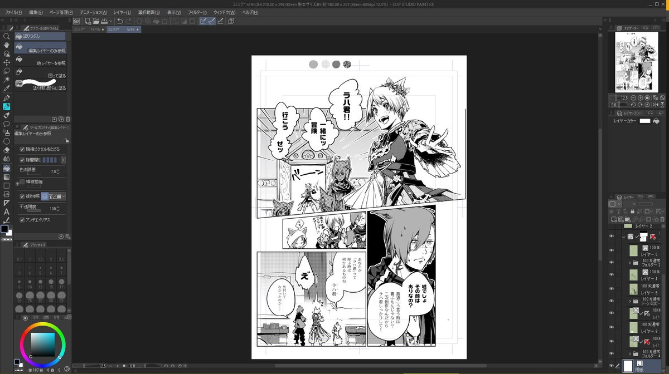
Task: Expand the フォルダー 4 layer folder
Action: coord(630,354)
